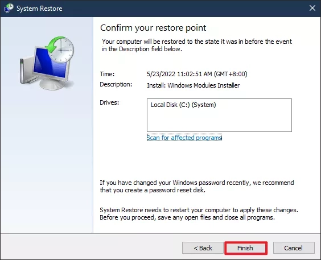Image resolution: width=321 pixels, height=260 pixels.
Task: Open Scan for affected programs link
Action: [x=184, y=138]
